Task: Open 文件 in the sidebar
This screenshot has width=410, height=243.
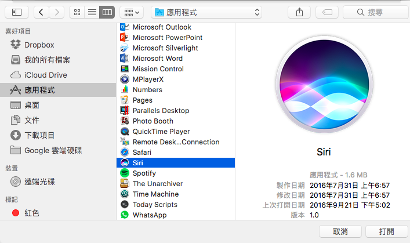Action: 58,120
